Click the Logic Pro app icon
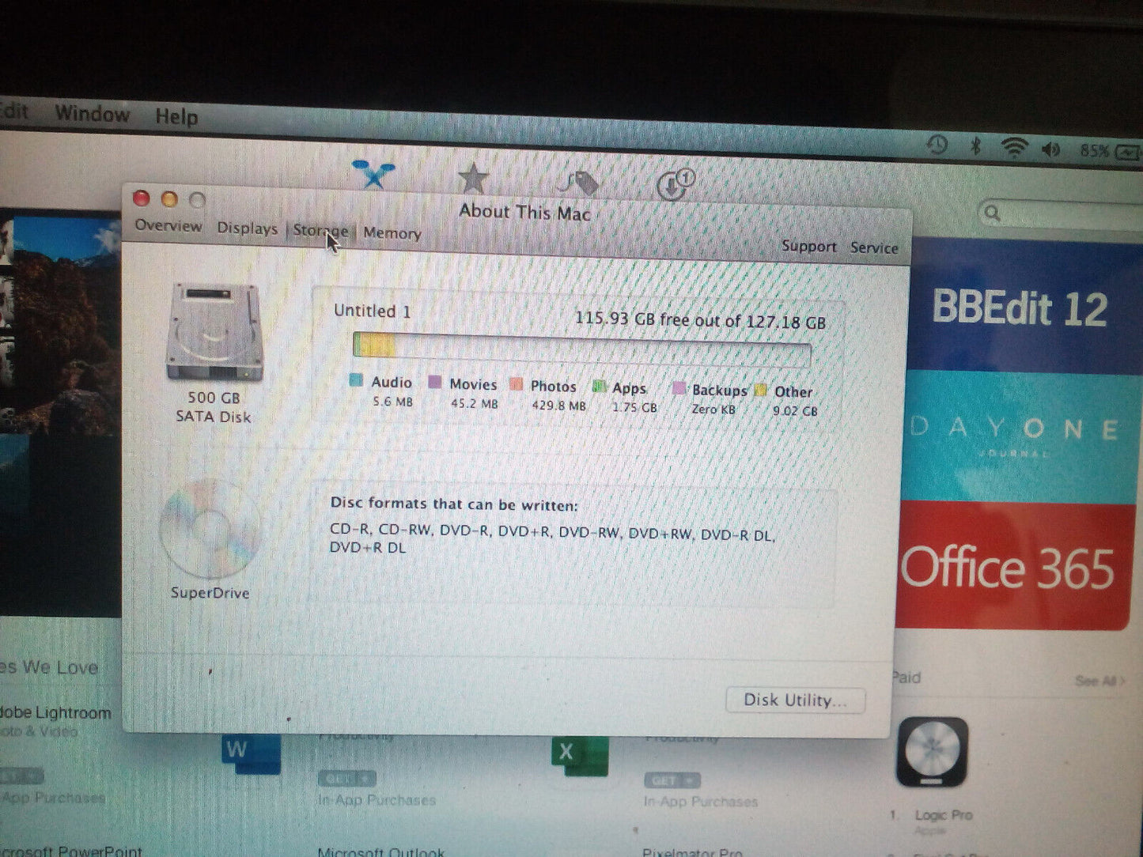The height and width of the screenshot is (857, 1143). point(932,752)
